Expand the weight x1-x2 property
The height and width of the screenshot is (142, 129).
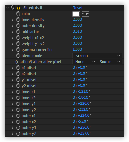12,38
